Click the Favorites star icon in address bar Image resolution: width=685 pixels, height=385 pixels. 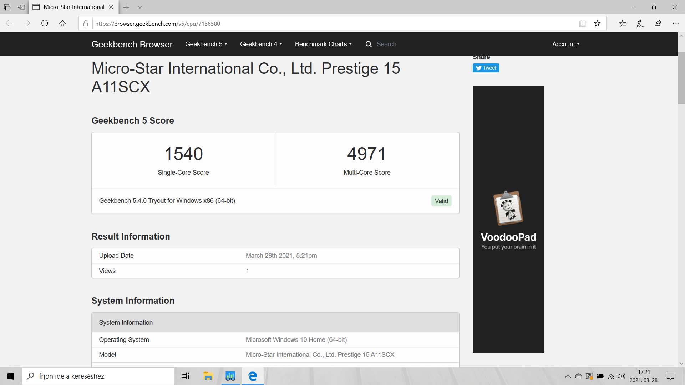(597, 24)
